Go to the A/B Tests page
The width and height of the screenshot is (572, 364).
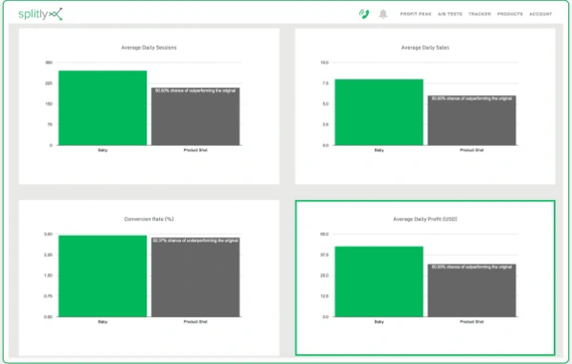(x=449, y=13)
